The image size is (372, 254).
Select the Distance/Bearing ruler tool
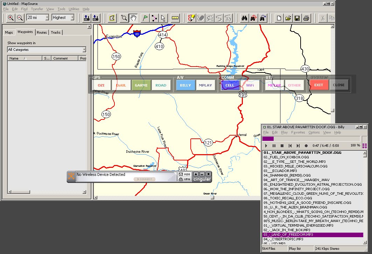point(175,18)
